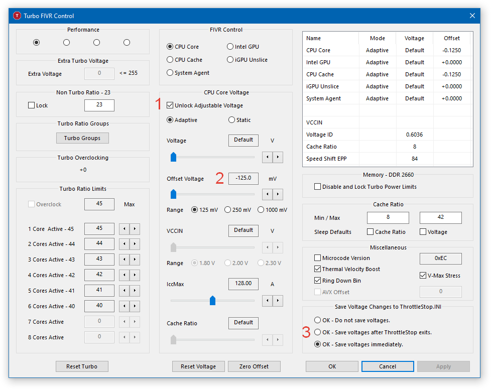Select CPU Cache in FIVR Control

click(184, 59)
